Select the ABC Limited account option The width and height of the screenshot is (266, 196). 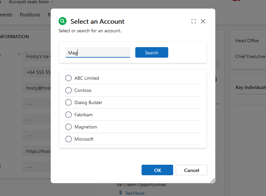[68, 78]
